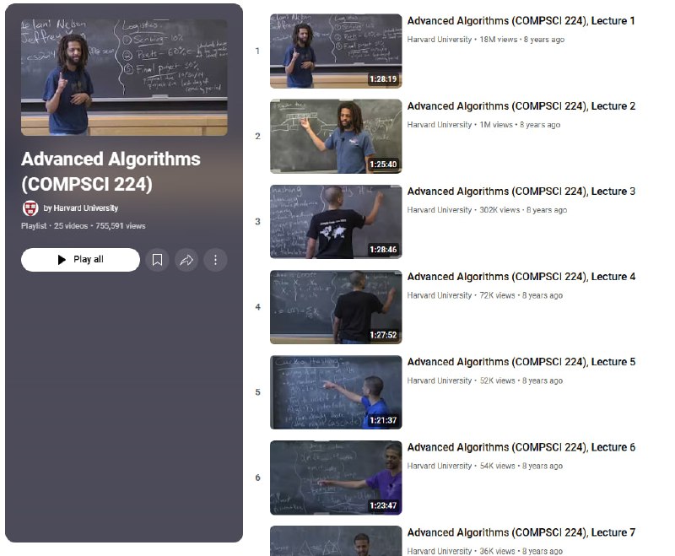This screenshot has width=675, height=556.
Task: Click the Advanced Algorithms (COMPSCI 224) playlist heading
Action: click(x=111, y=171)
